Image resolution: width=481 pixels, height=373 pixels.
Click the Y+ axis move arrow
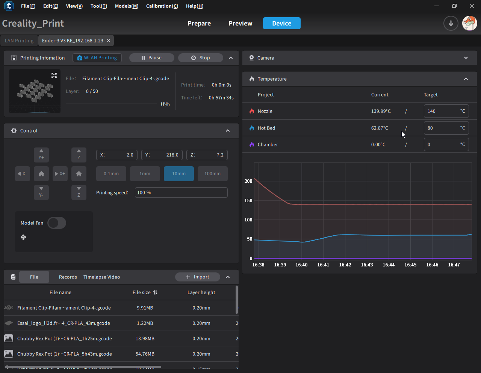(x=41, y=155)
